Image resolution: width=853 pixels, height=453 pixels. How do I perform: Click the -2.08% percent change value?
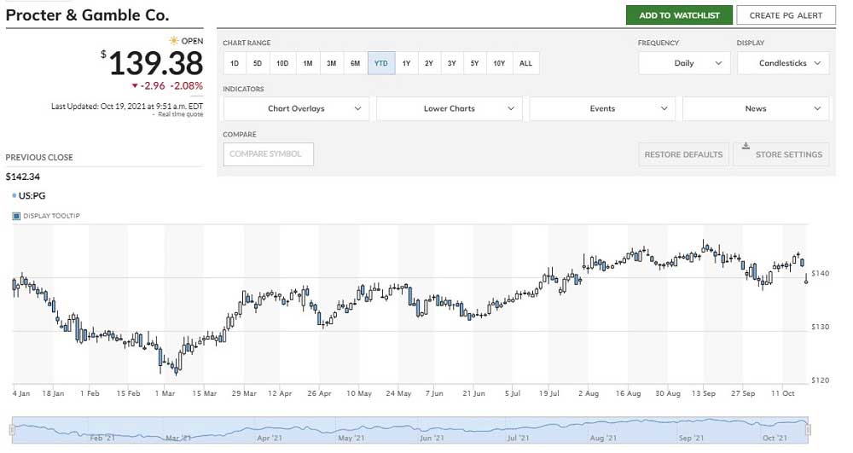(x=186, y=86)
